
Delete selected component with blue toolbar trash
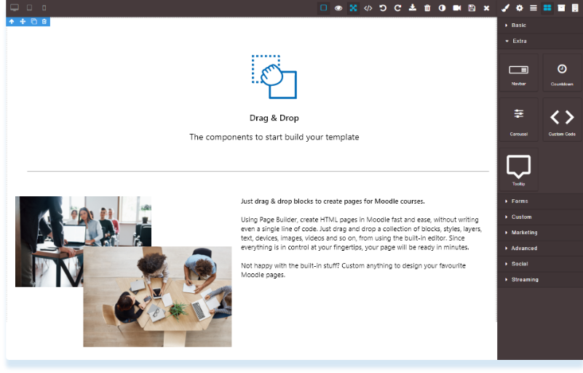point(44,22)
